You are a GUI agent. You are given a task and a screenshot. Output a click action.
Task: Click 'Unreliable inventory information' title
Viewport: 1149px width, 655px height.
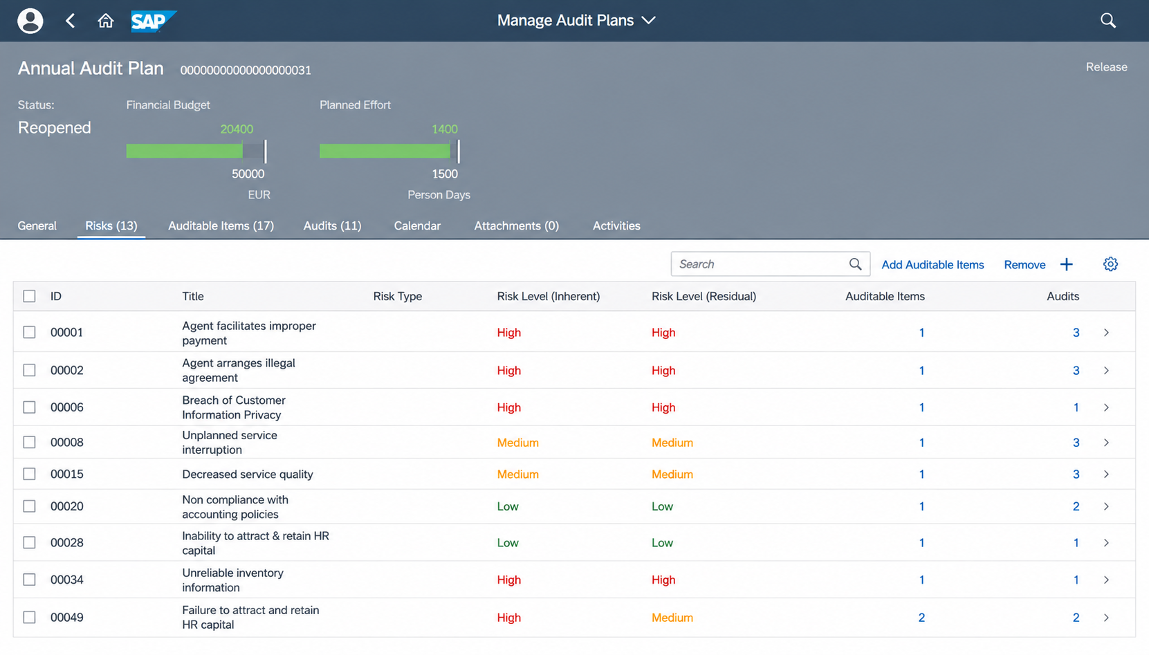[232, 580]
